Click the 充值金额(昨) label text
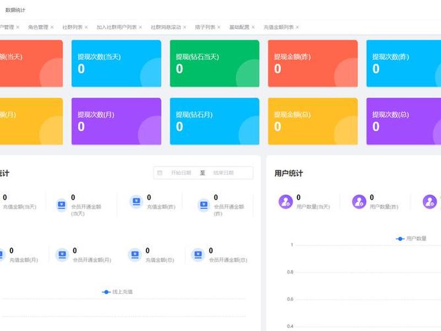The image size is (441, 331). (161, 207)
